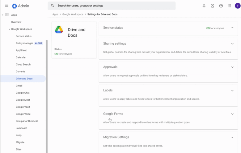Open the help question mark icon
The image size is (241, 153).
click(x=221, y=6)
